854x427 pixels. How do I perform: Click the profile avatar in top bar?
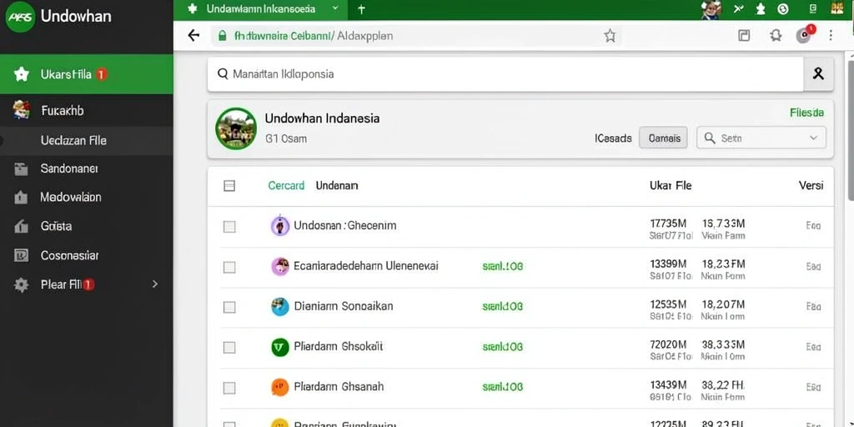pos(710,9)
